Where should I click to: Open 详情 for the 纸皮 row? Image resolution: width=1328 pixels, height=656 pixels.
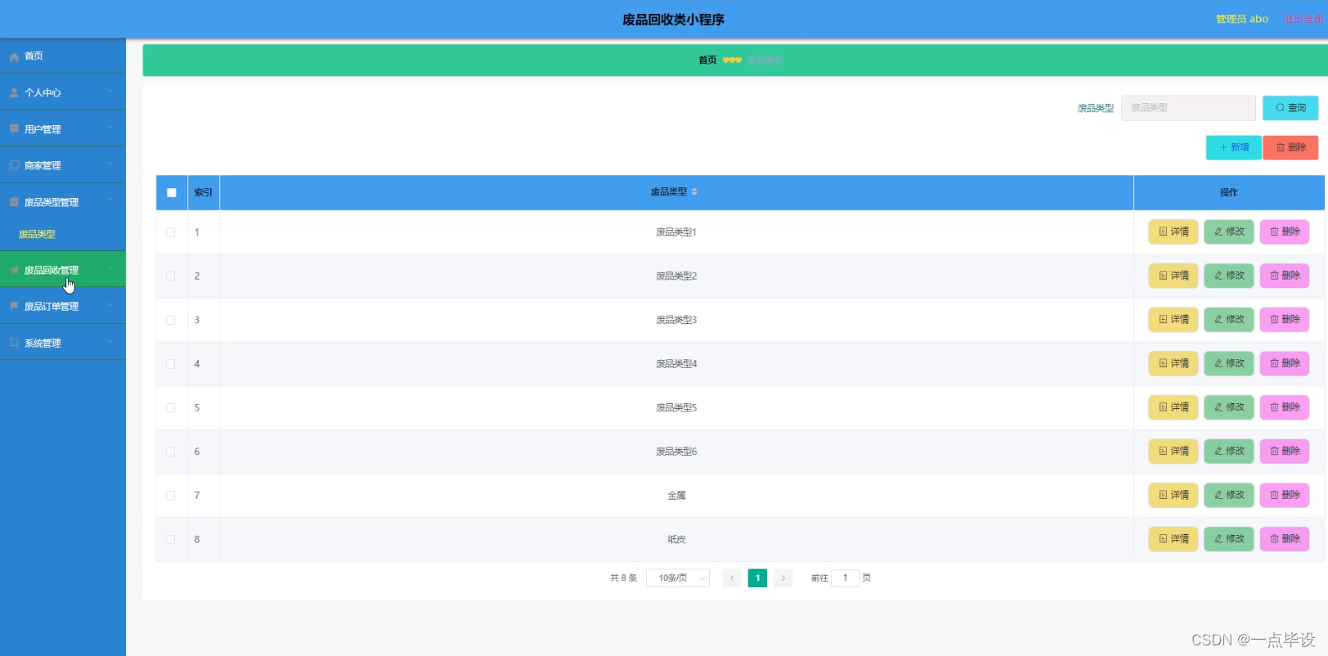tap(1173, 539)
